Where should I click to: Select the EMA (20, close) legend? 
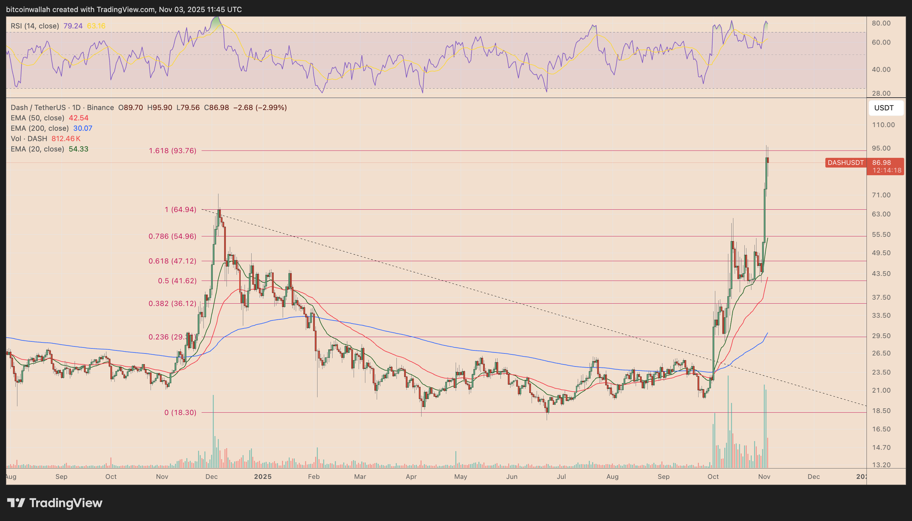click(x=37, y=149)
